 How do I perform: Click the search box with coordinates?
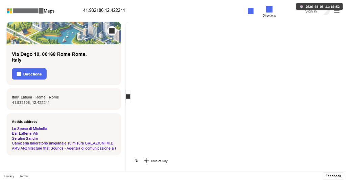pos(104,10)
